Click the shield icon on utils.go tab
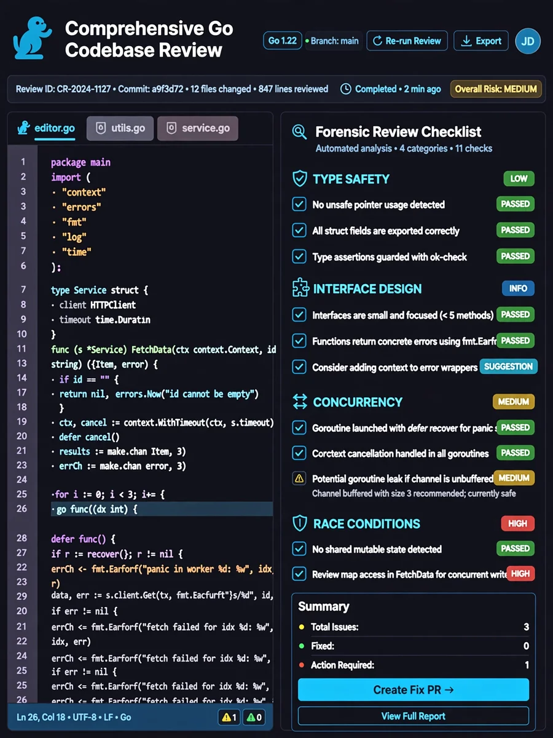 click(101, 128)
